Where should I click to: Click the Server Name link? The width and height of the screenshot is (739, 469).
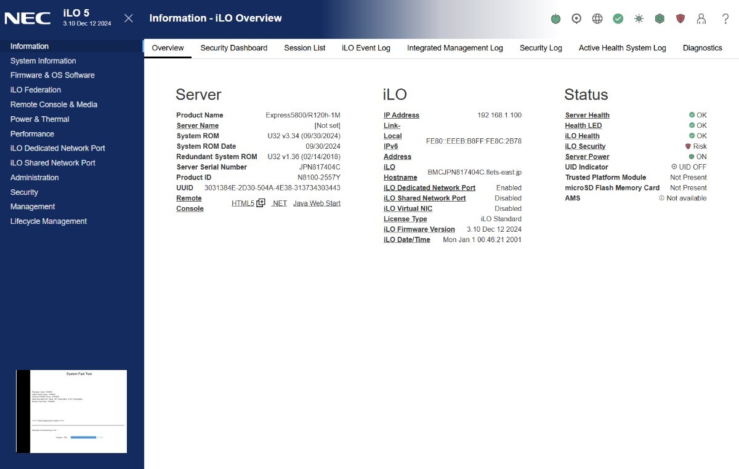(197, 125)
